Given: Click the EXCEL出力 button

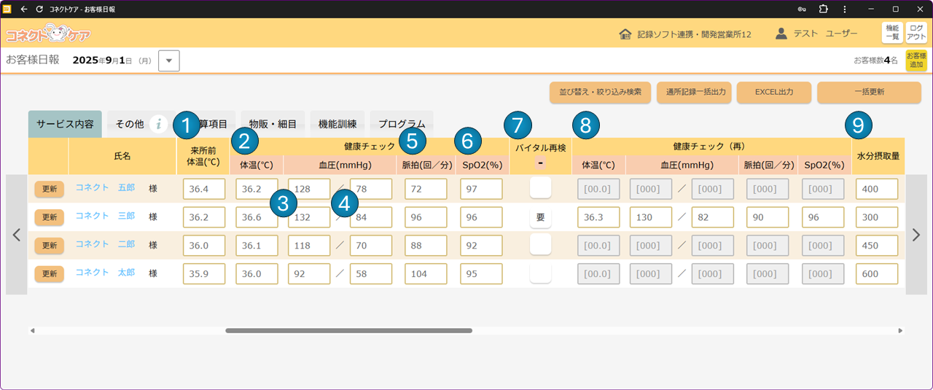Looking at the screenshot, I should (x=773, y=93).
